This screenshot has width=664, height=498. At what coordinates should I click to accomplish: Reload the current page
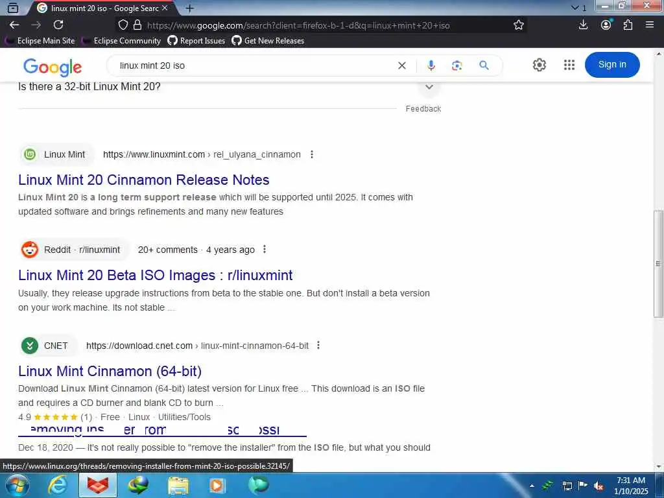58,25
